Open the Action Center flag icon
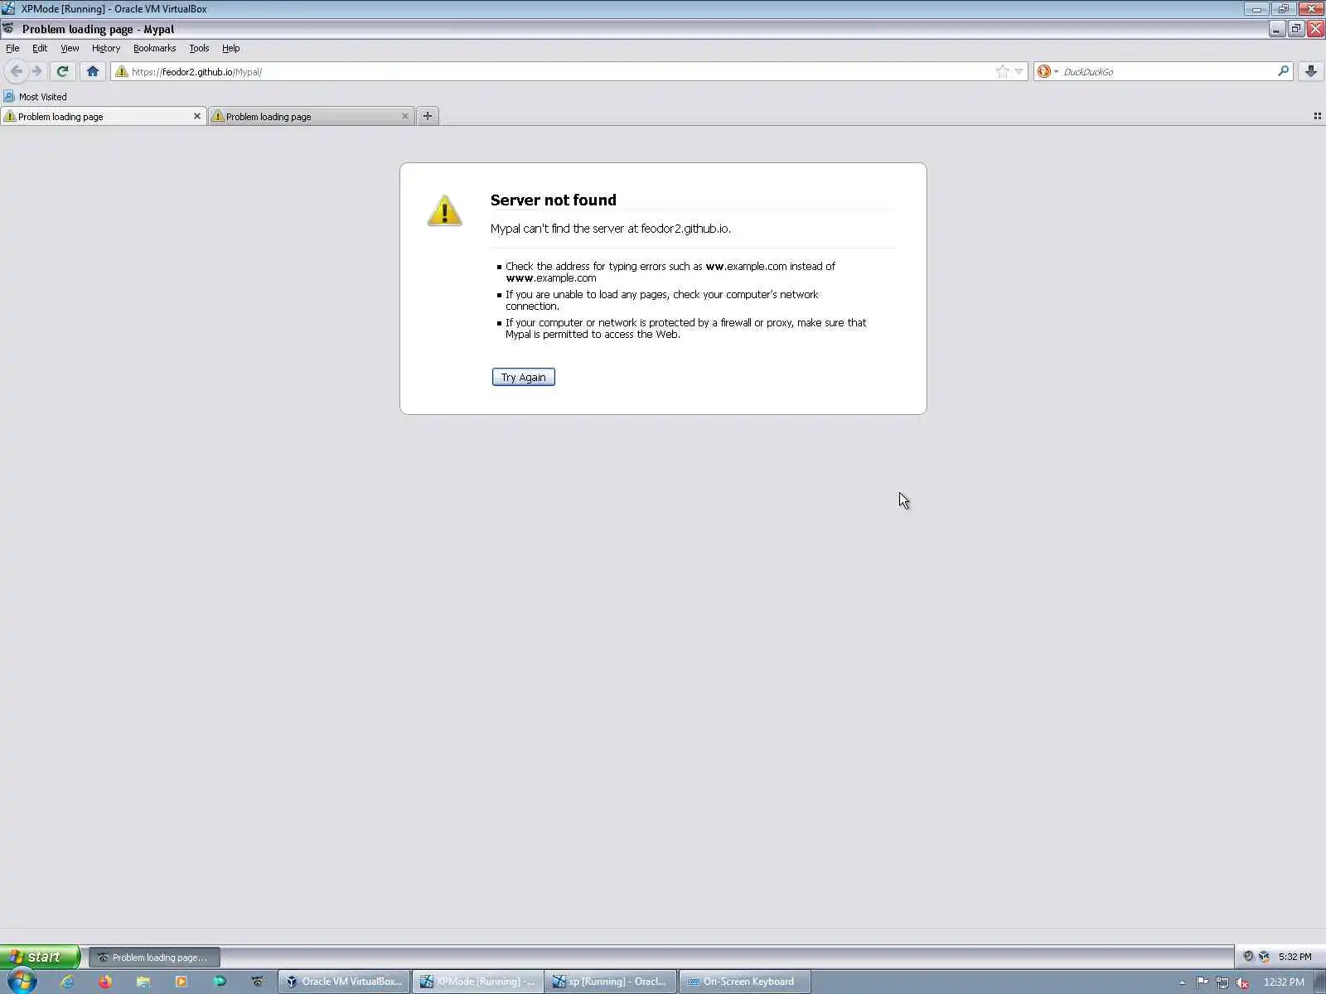 [x=1202, y=982]
